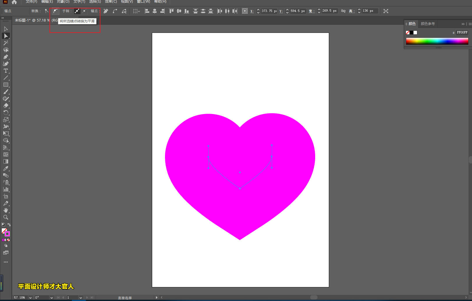Open the 对象(O) menu

coord(63,2)
